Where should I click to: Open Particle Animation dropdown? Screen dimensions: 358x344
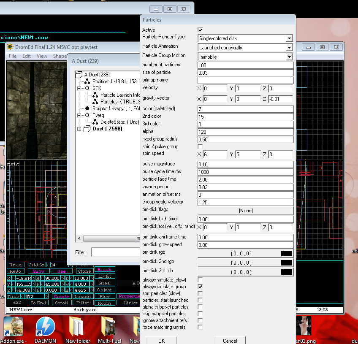pyautogui.click(x=289, y=47)
